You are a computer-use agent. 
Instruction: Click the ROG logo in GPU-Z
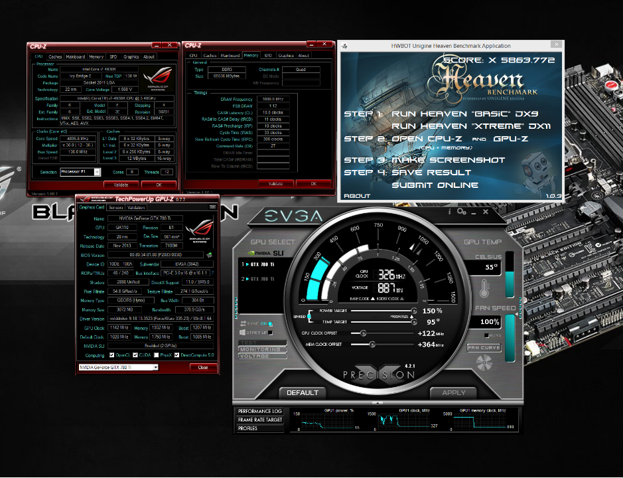pos(199,230)
